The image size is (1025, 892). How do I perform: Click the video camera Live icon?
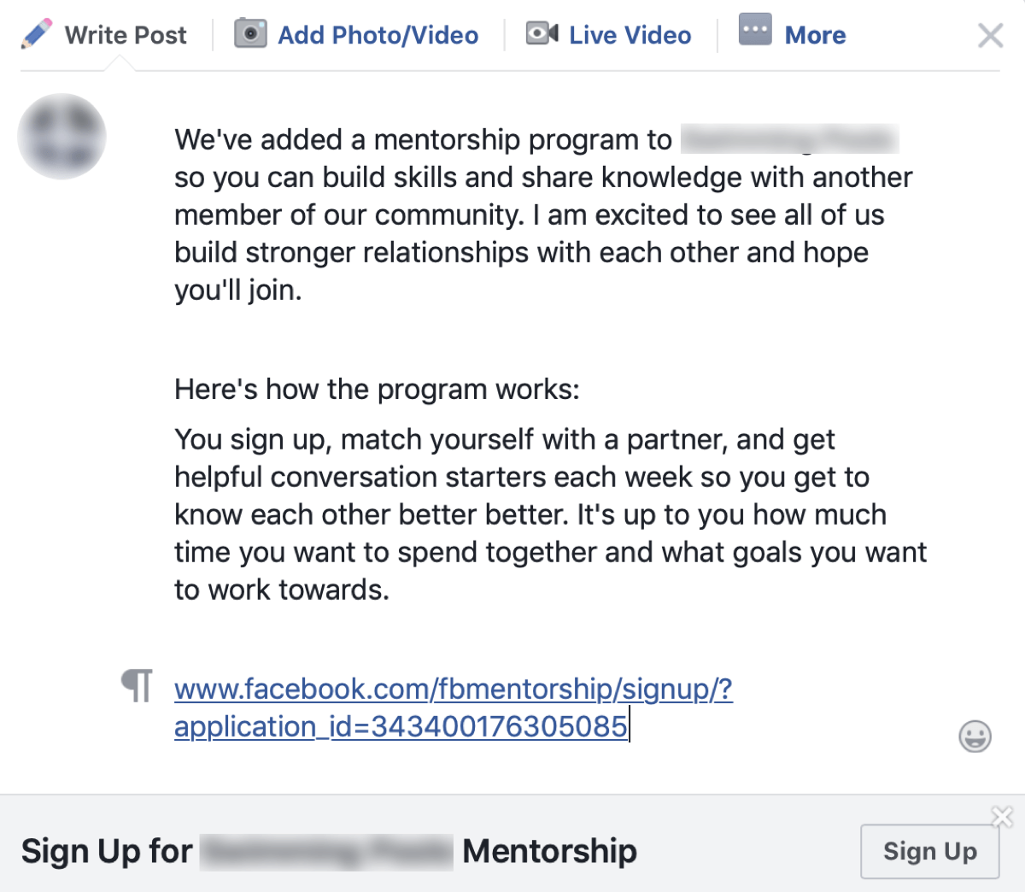(x=542, y=33)
